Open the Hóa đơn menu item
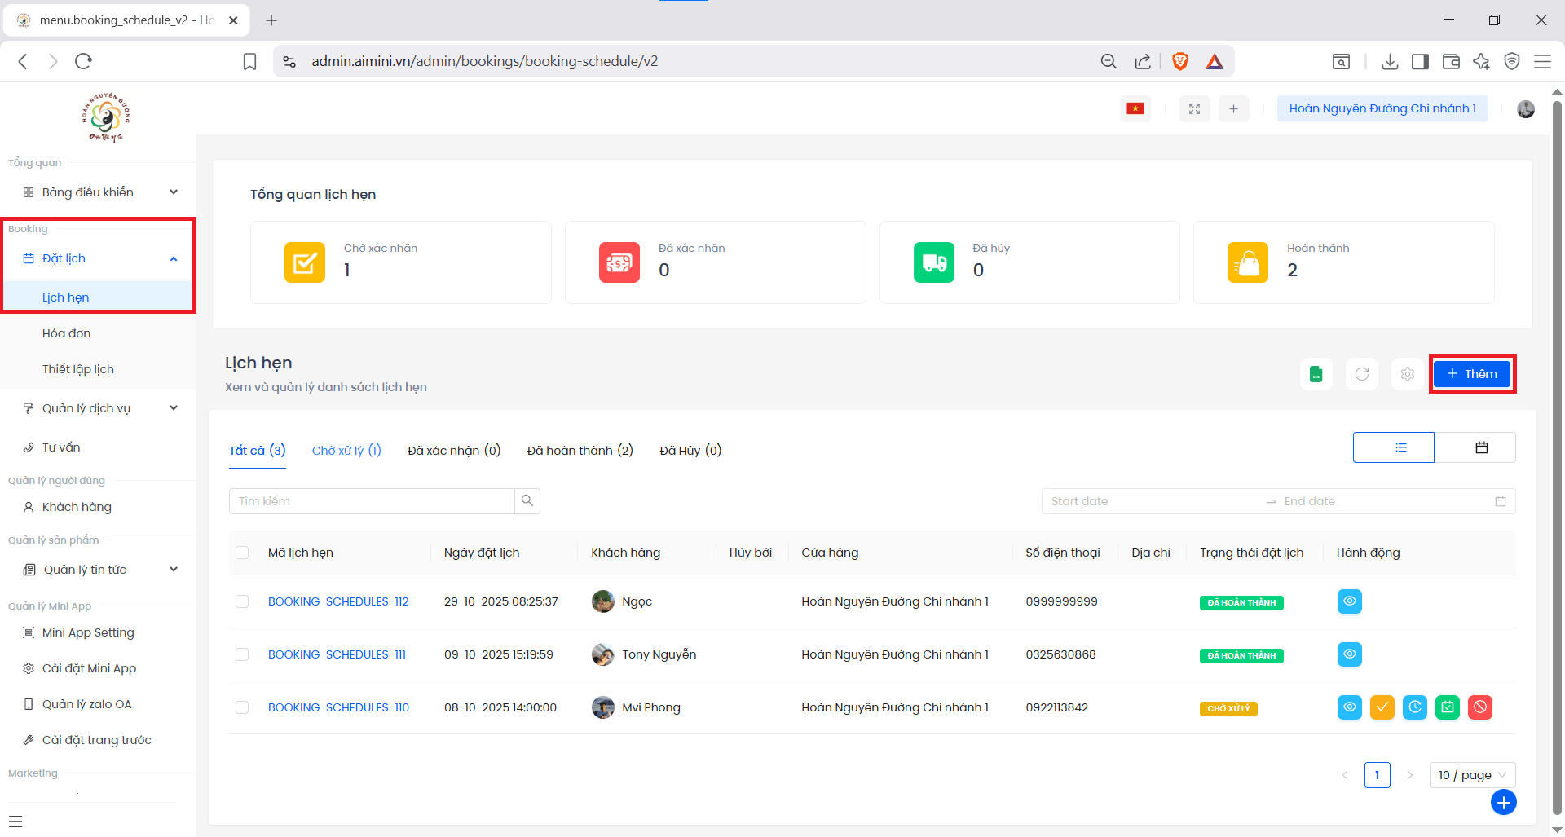 coord(67,333)
